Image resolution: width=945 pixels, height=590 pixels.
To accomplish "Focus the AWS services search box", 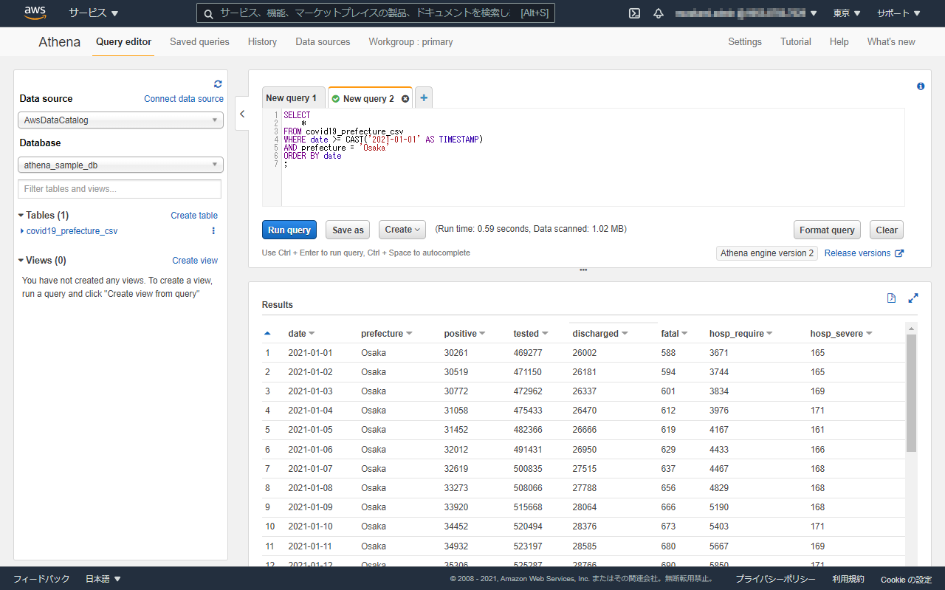I will click(376, 13).
